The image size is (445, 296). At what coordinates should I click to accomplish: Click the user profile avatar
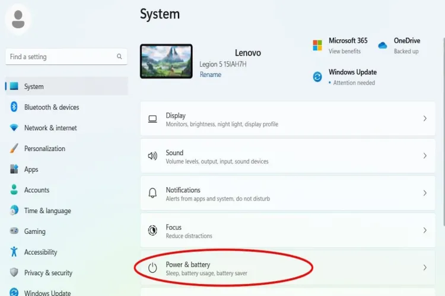point(18,20)
